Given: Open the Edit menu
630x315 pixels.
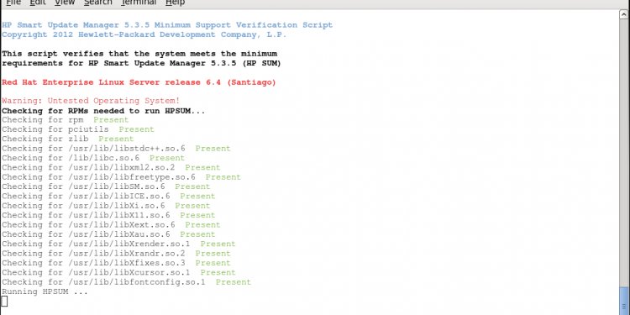Looking at the screenshot, I should coord(38,3).
